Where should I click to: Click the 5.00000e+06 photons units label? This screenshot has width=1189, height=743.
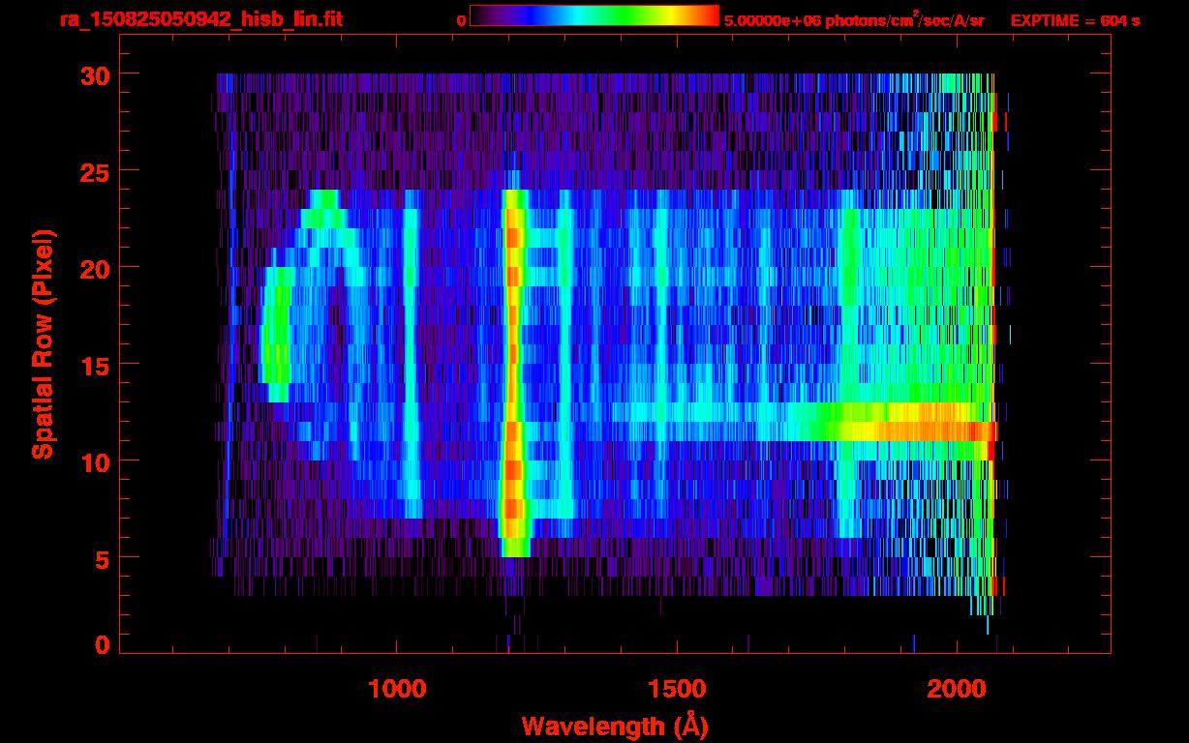(854, 19)
